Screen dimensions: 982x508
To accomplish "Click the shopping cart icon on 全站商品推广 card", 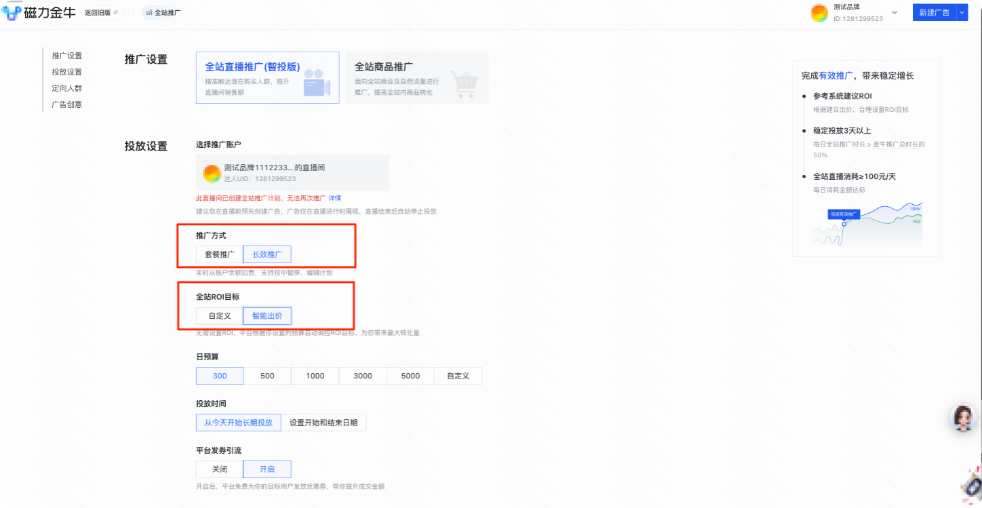I will (x=465, y=83).
